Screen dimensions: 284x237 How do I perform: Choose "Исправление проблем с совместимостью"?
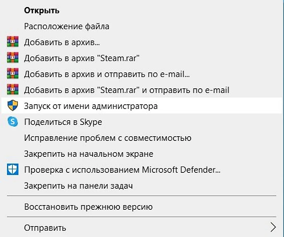(107, 138)
